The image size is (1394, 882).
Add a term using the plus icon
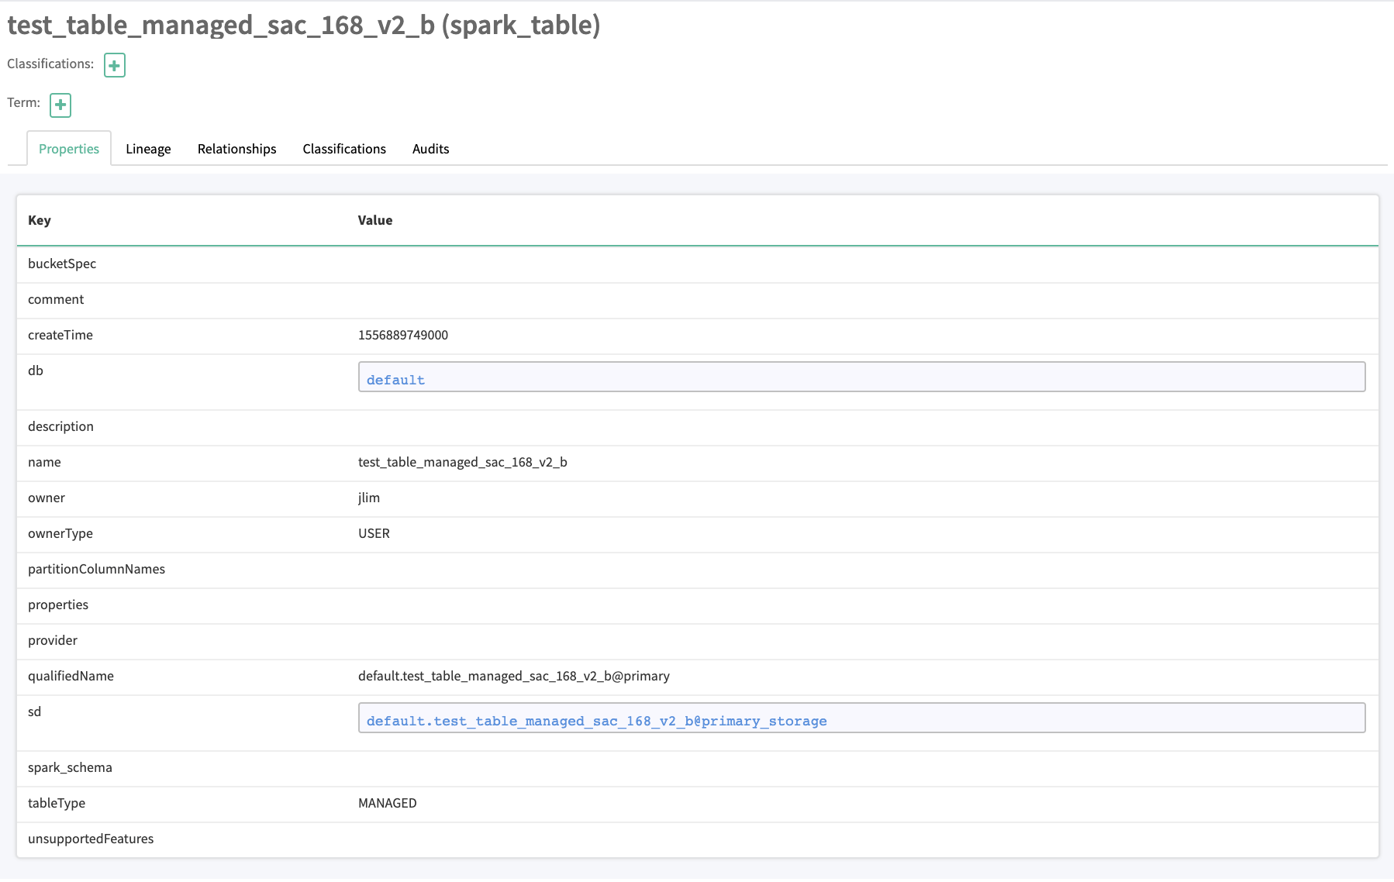pos(60,105)
